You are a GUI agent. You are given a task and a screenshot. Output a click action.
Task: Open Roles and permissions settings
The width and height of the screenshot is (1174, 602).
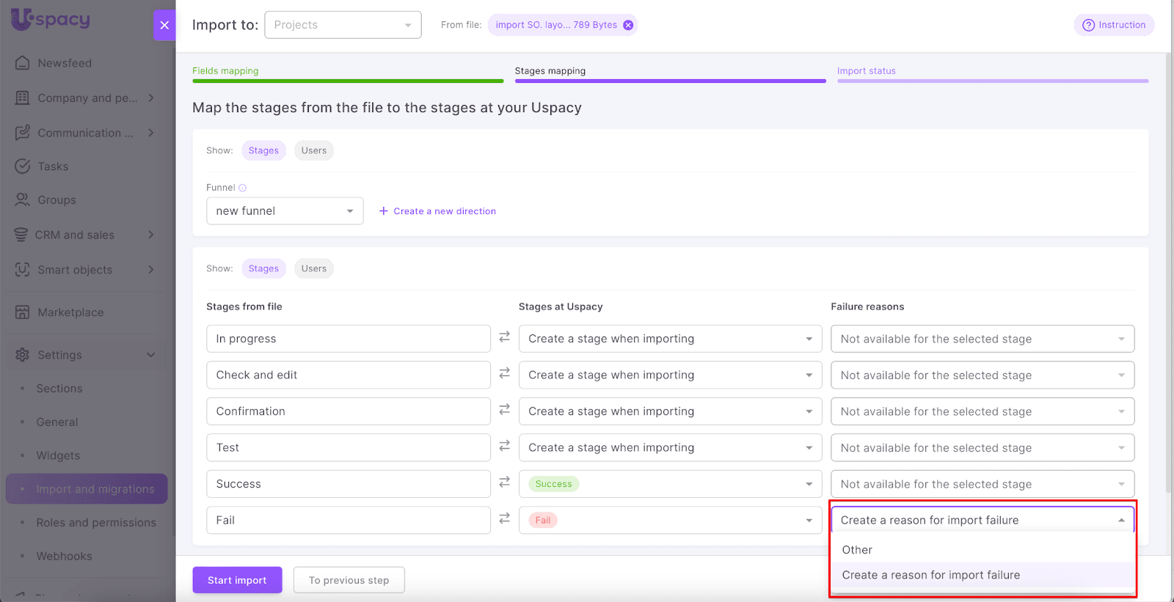[x=96, y=523]
